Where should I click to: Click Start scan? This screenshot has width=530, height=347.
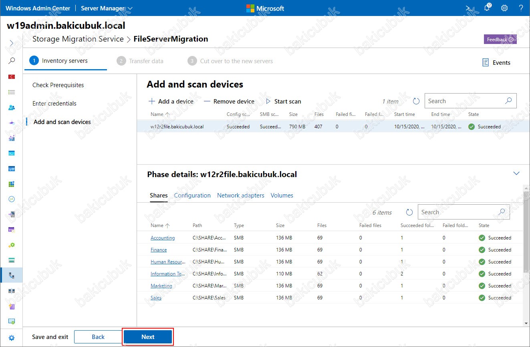[283, 102]
